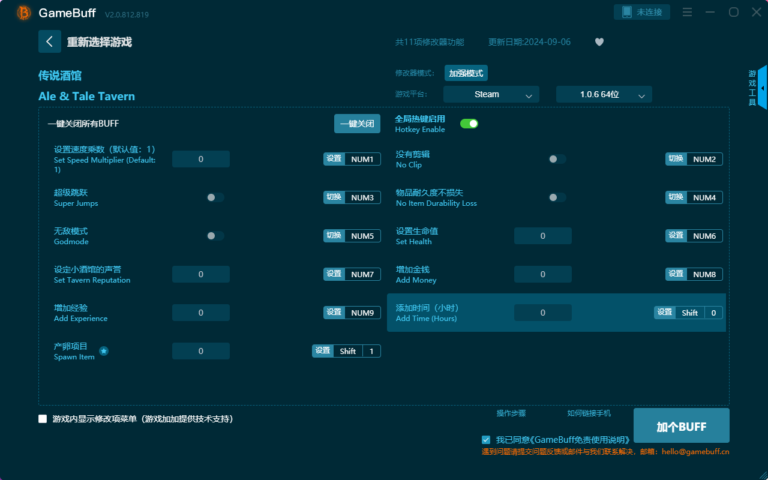This screenshot has width=768, height=480.
Task: Click the 一键关闭 button
Action: [x=357, y=124]
